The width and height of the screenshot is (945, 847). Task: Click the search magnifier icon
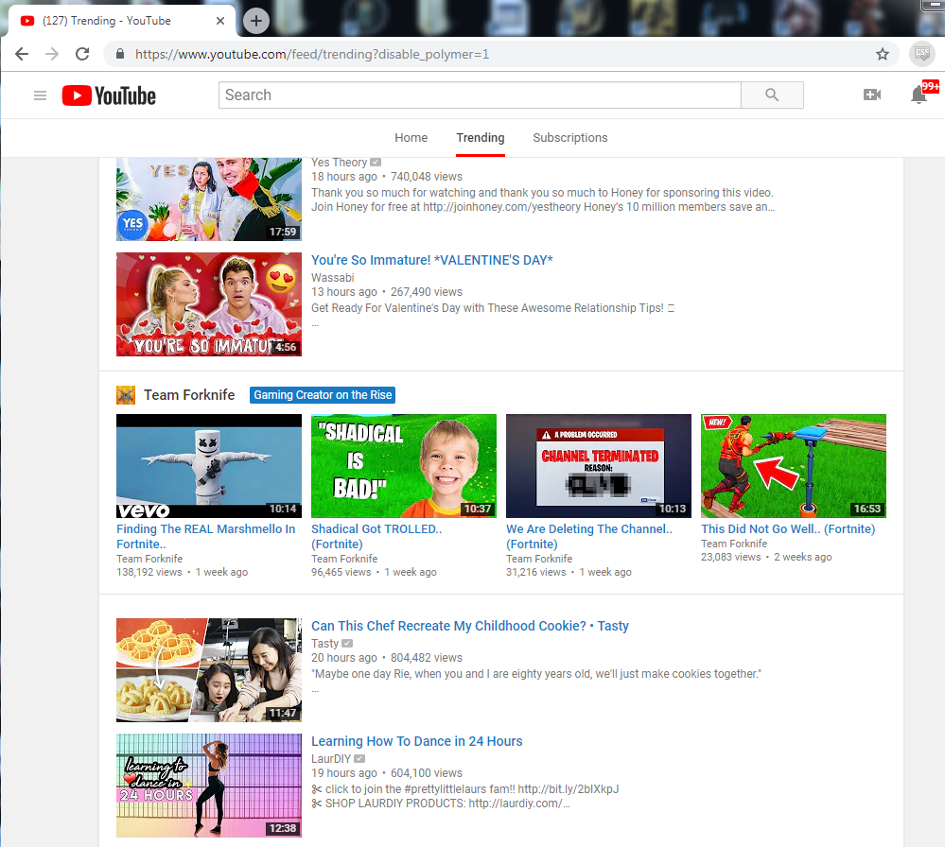[771, 95]
